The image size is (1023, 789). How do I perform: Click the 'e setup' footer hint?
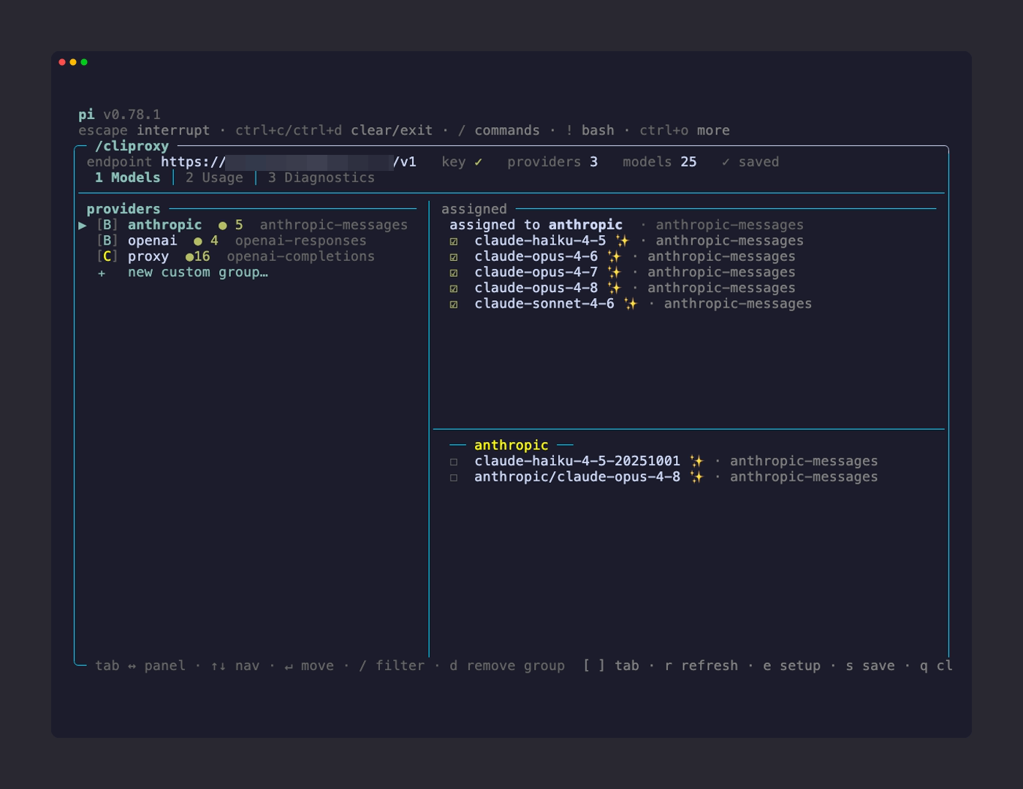tap(793, 666)
